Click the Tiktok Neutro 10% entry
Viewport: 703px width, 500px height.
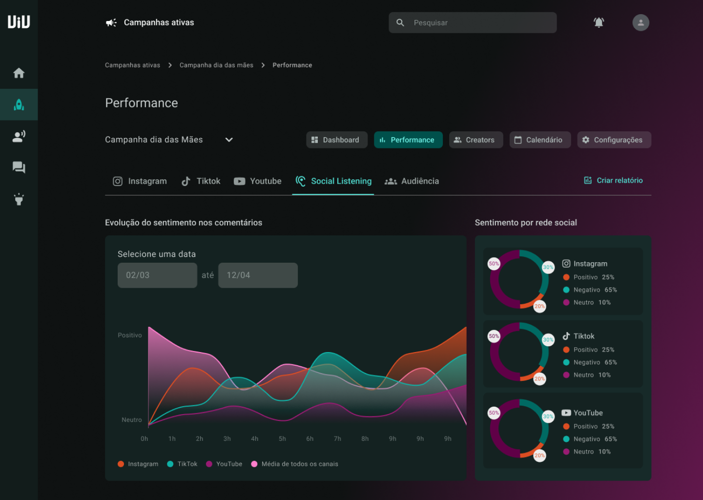coord(587,375)
